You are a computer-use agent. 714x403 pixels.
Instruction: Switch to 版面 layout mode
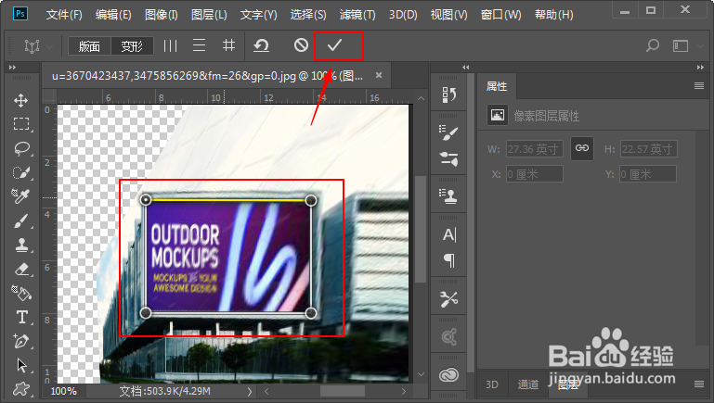click(x=89, y=46)
